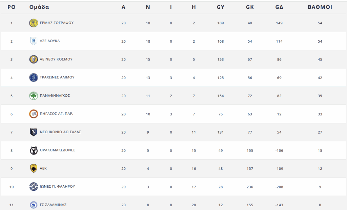Screen dimensions: 347x210
Task: Click the ΓΣ ΣΑΛΑΜΙΝΑΣ team logo
Action: click(34, 205)
